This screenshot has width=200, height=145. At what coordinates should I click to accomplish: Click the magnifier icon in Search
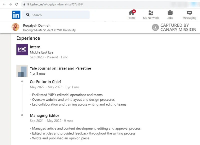tap(28, 15)
